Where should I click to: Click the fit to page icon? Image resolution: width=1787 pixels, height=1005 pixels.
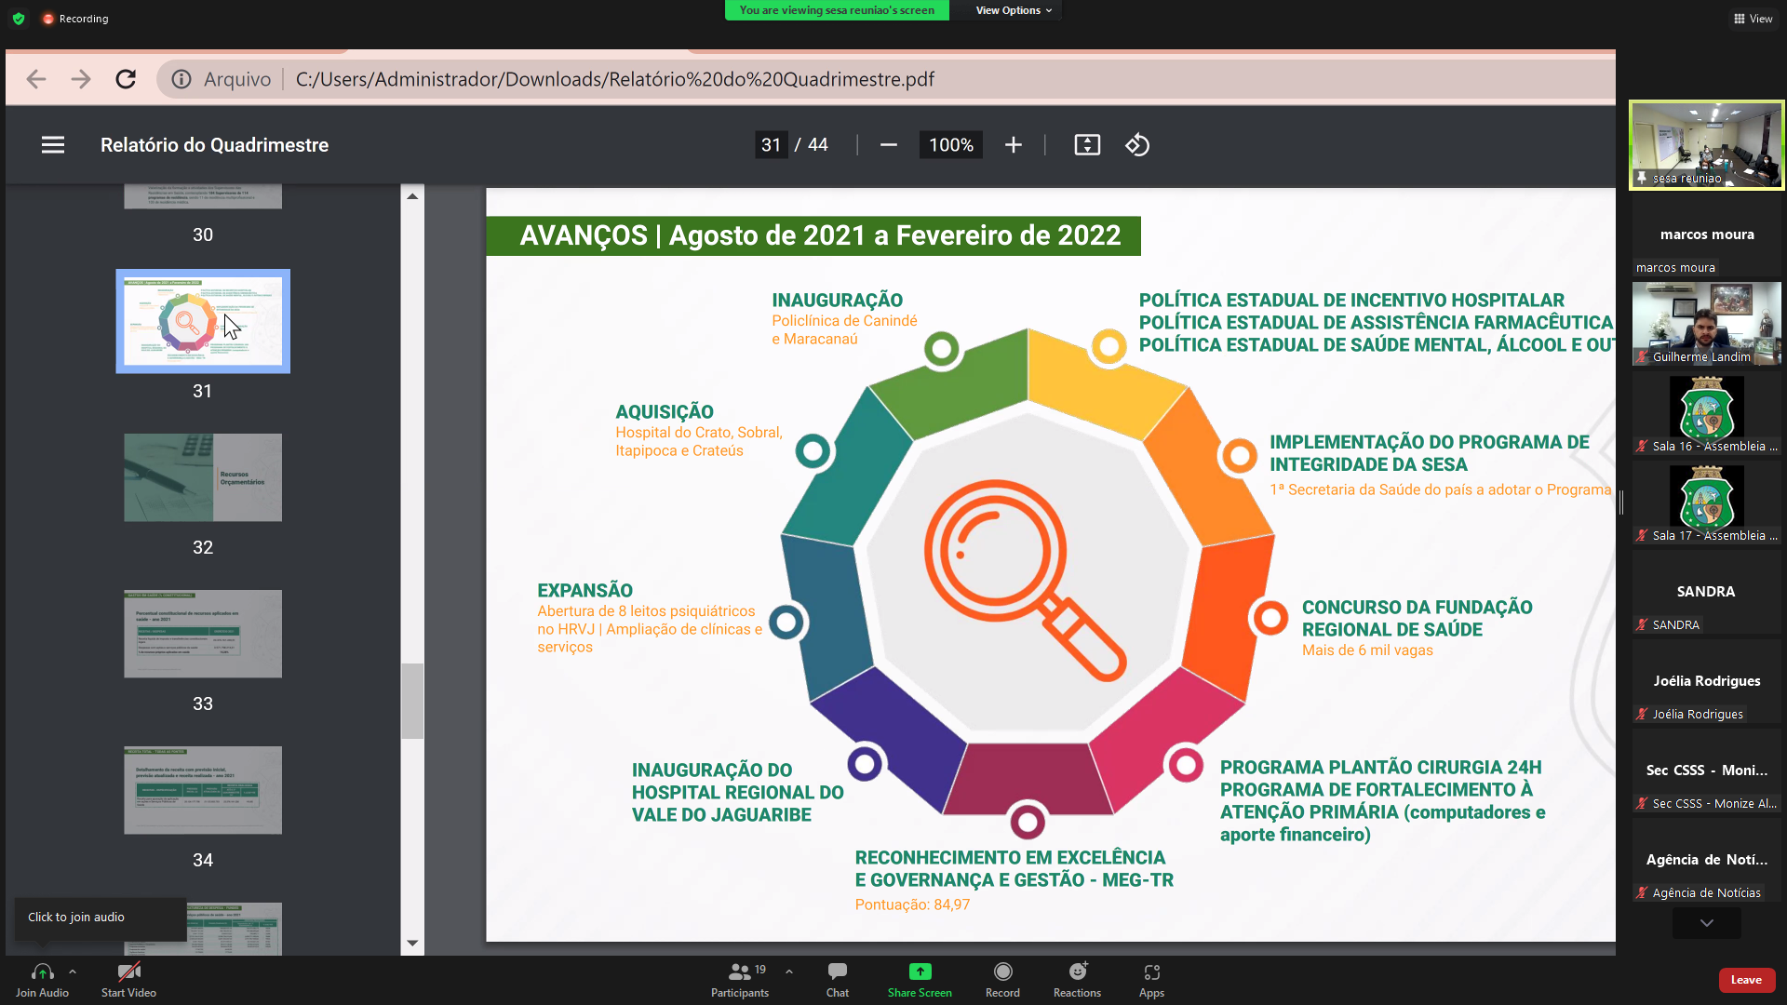pyautogui.click(x=1087, y=145)
